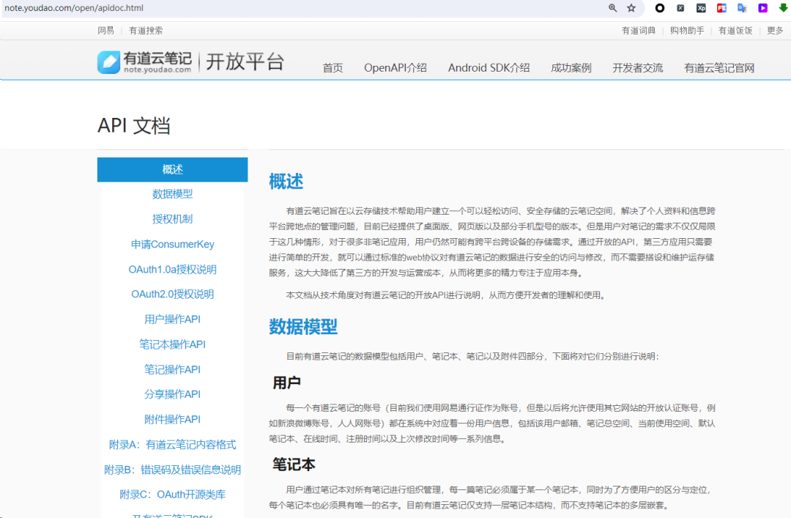
Task: Open 笔记操作API sidebar link
Action: [x=173, y=369]
